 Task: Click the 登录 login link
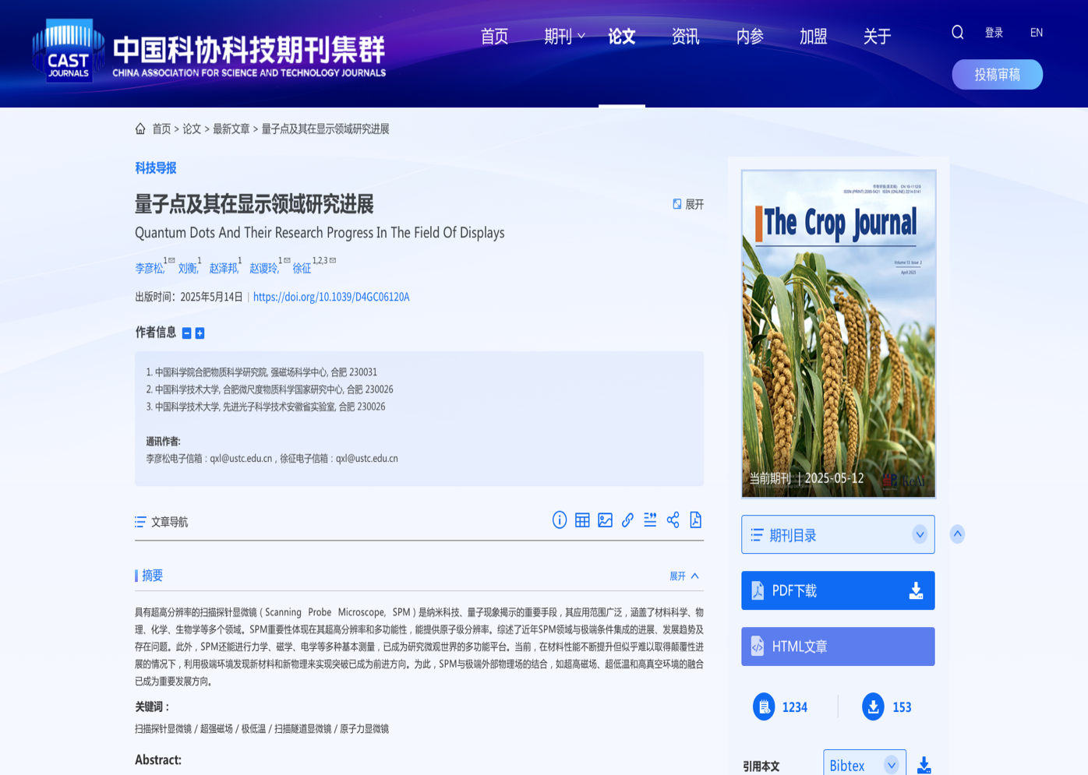pos(994,33)
